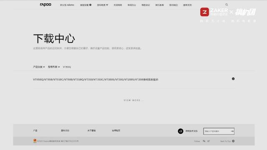Click the black tech support circle icon
Screen dimensions: 267x150
(x=181, y=131)
